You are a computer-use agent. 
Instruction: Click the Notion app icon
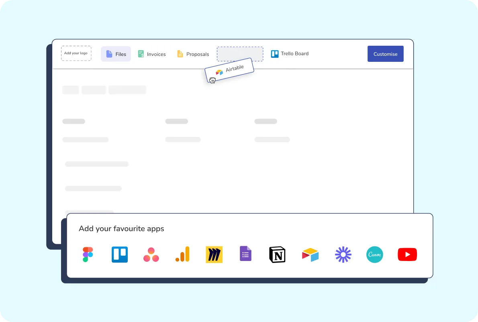[277, 255]
